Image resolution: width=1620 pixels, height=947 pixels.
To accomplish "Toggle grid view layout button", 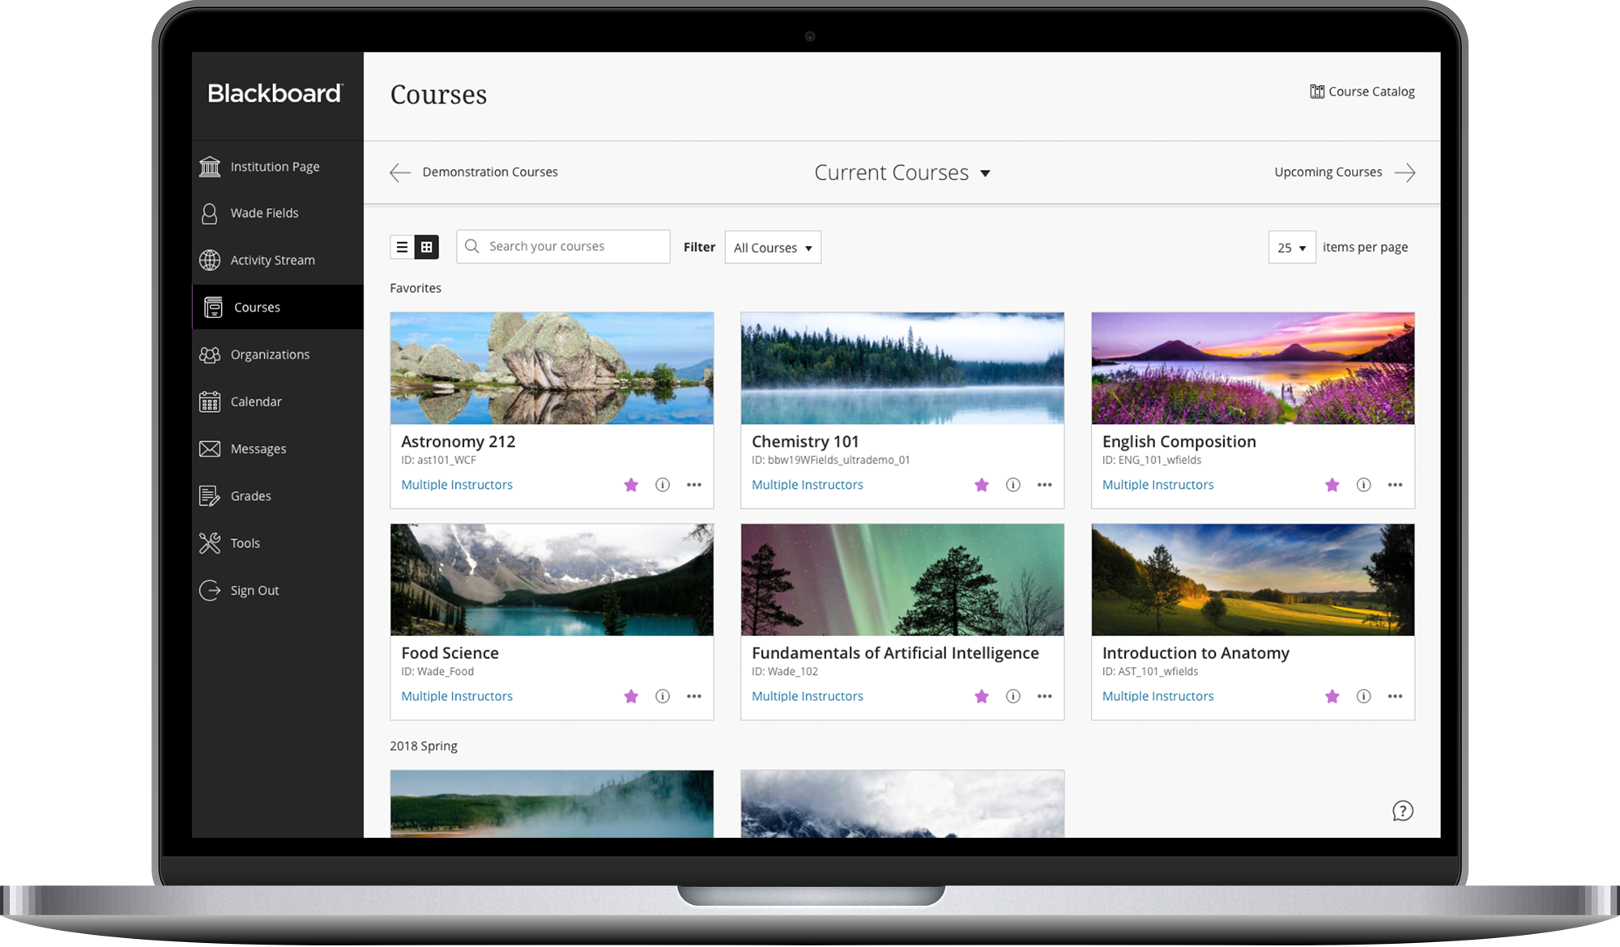I will click(426, 246).
